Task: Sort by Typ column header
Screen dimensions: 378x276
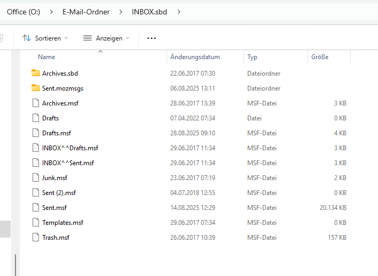Action: click(252, 57)
